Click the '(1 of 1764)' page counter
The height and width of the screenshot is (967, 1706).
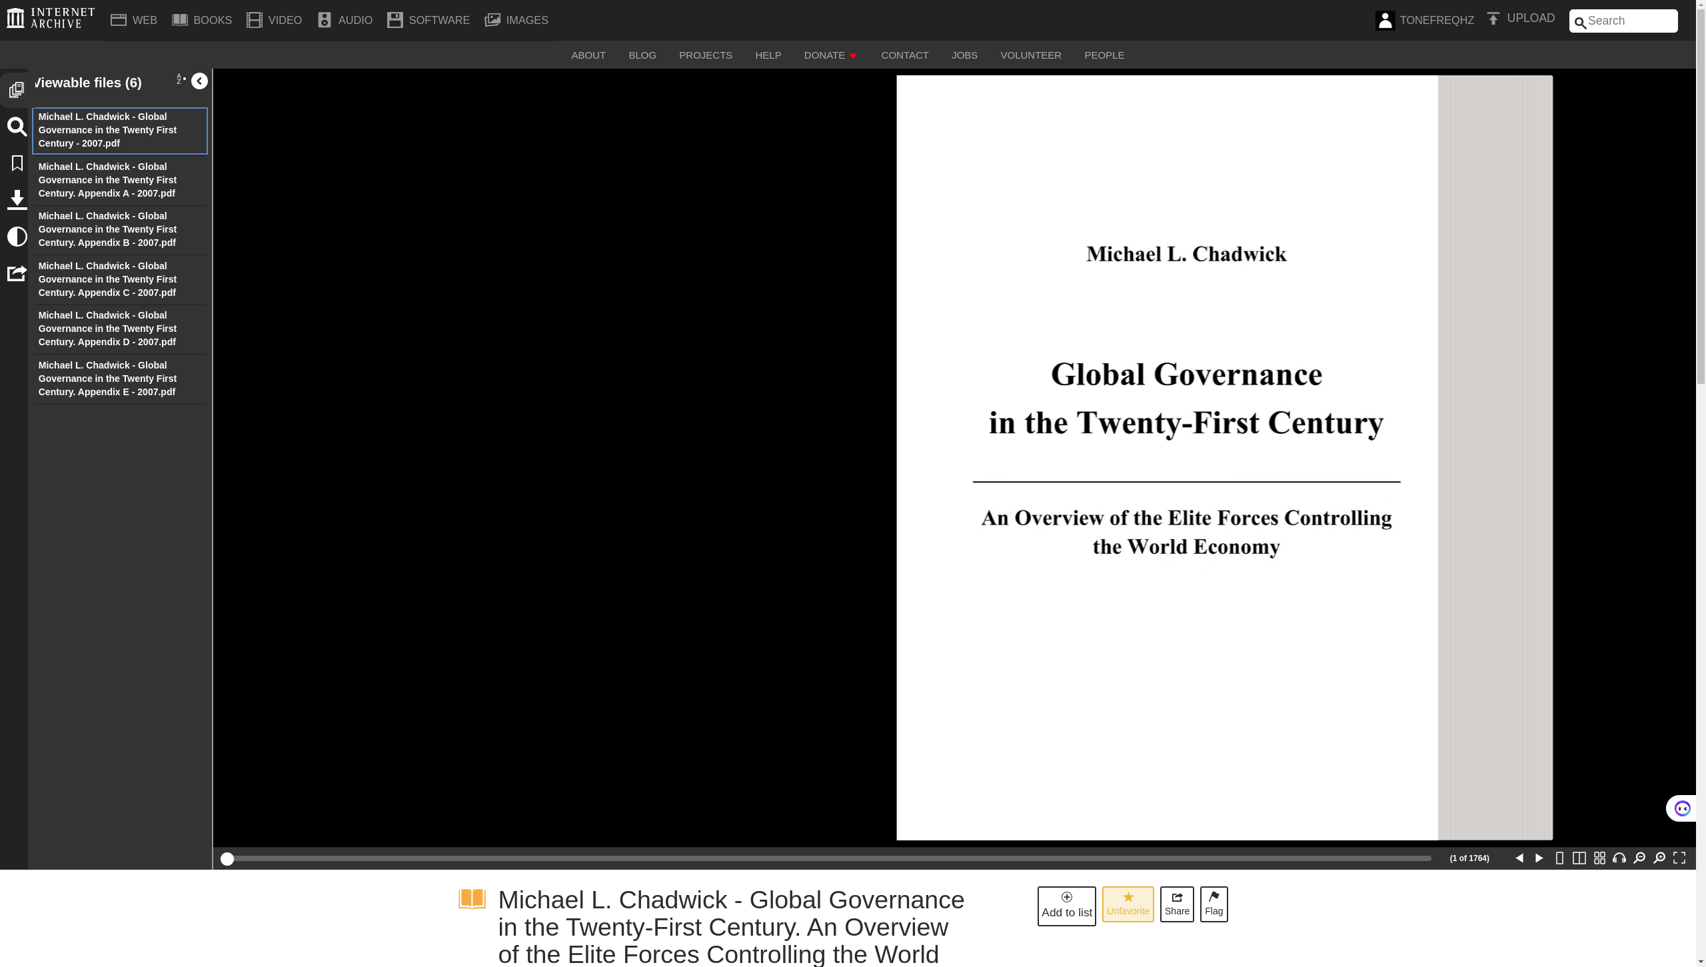click(x=1469, y=858)
